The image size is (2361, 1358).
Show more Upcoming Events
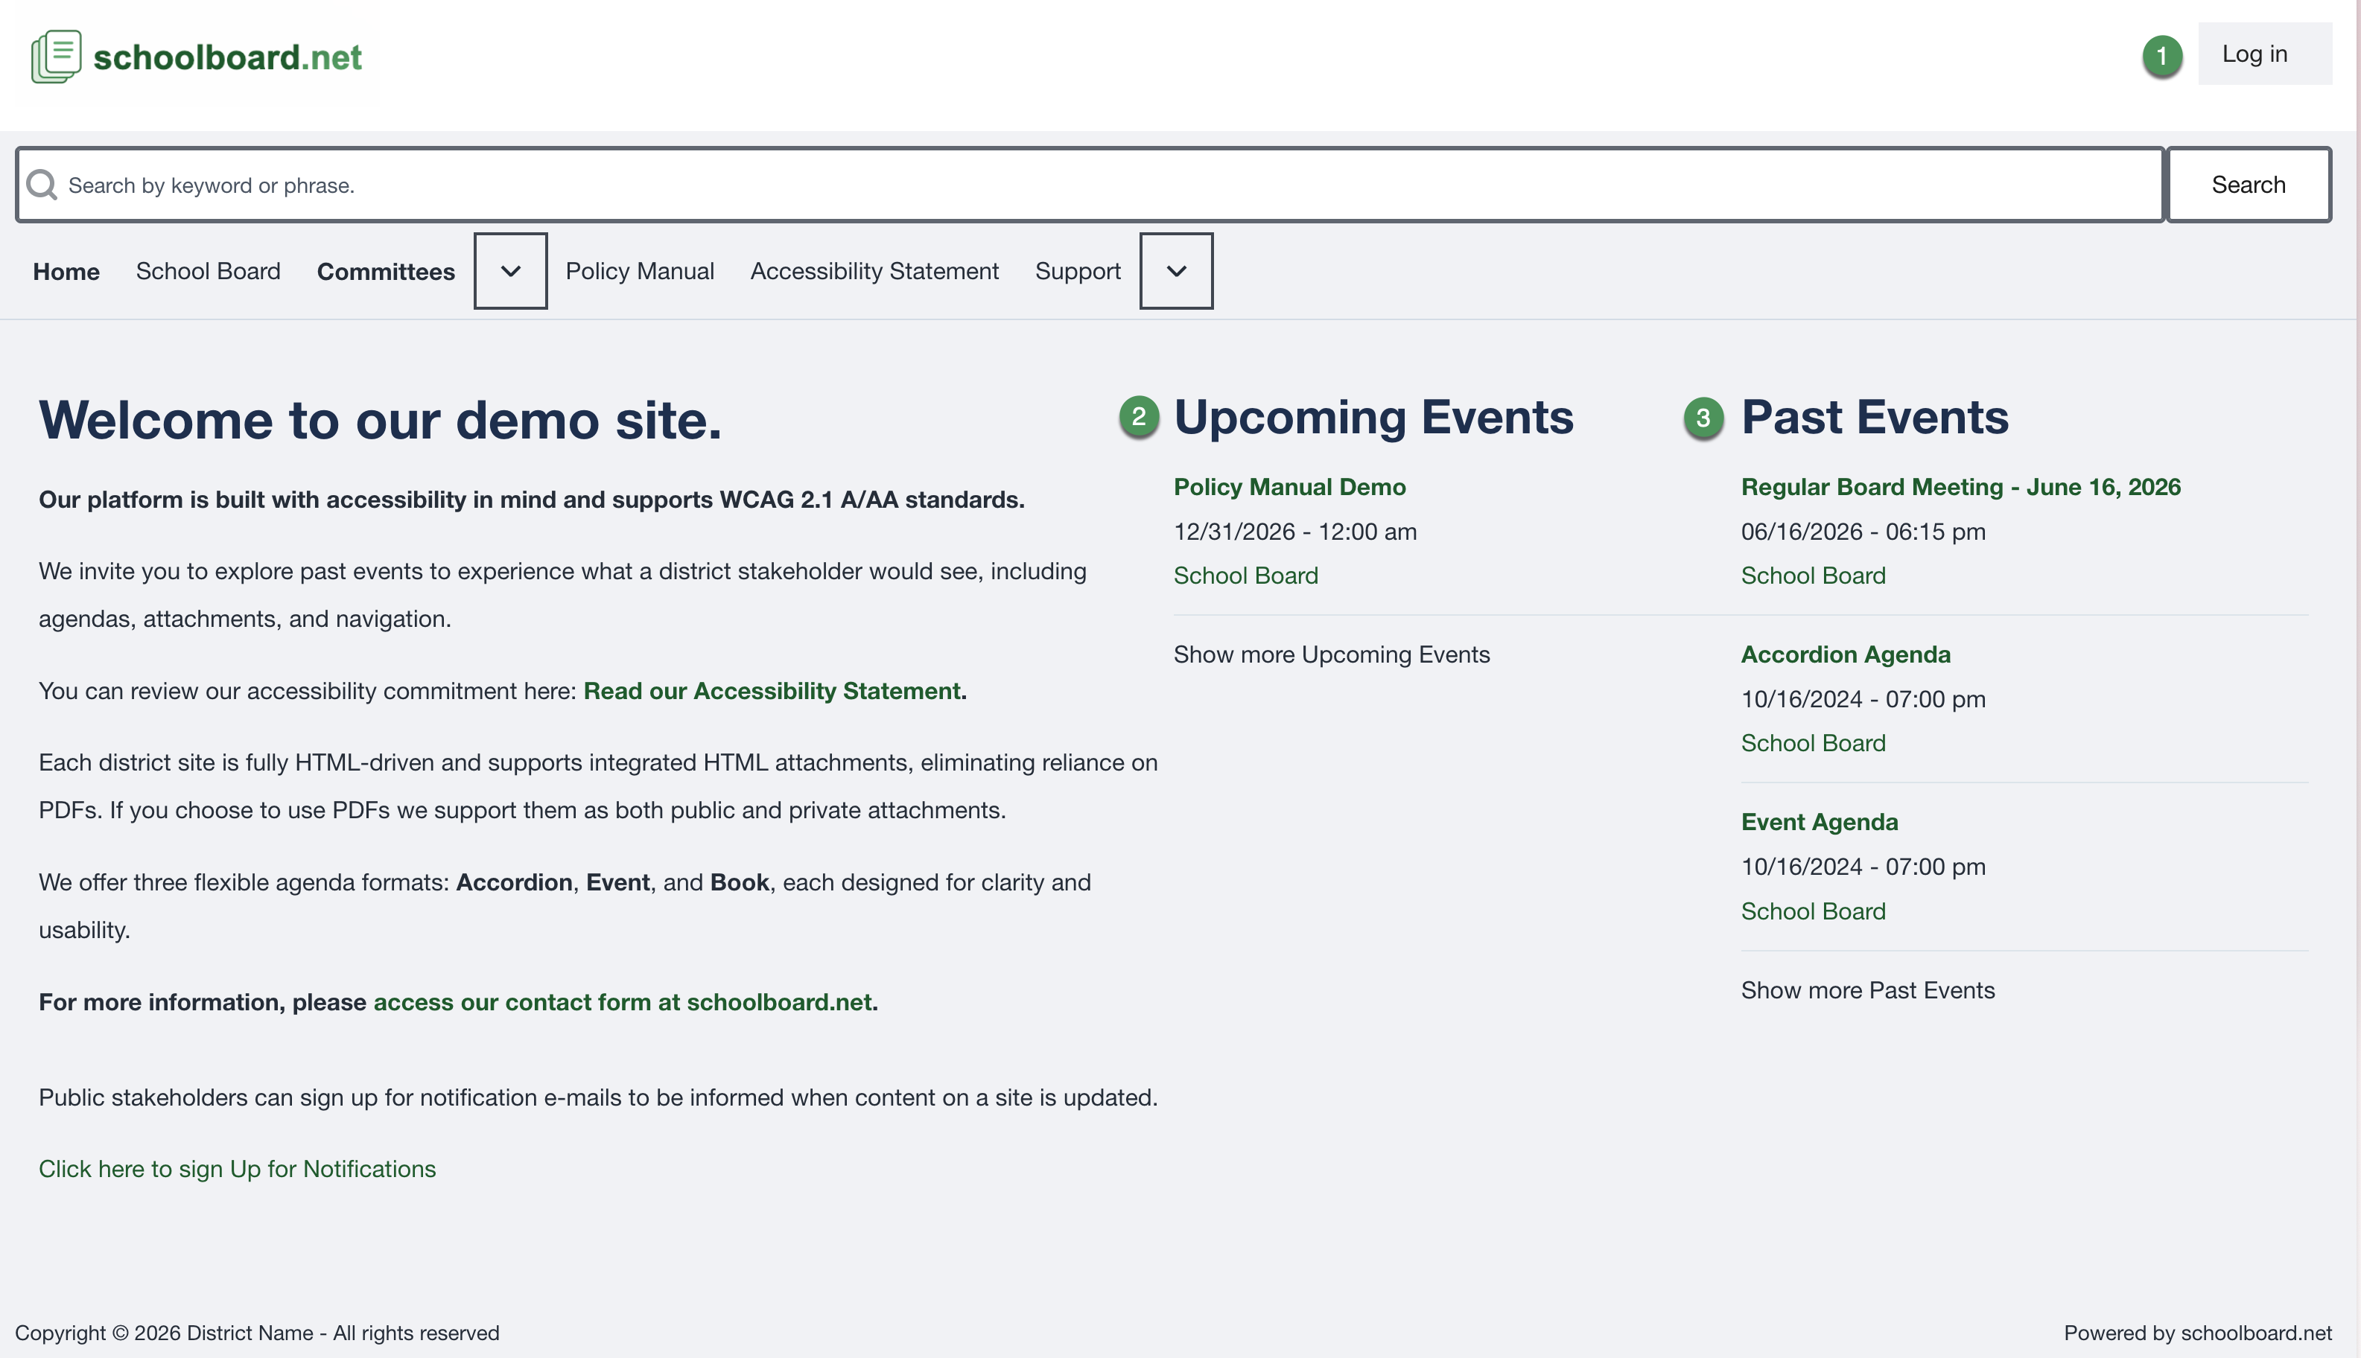(x=1331, y=654)
